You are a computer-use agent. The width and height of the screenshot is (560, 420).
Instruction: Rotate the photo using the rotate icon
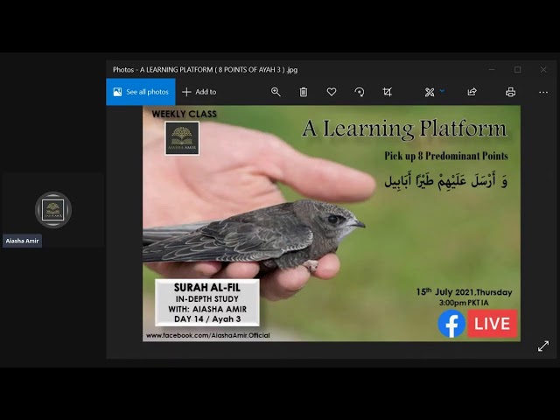360,92
